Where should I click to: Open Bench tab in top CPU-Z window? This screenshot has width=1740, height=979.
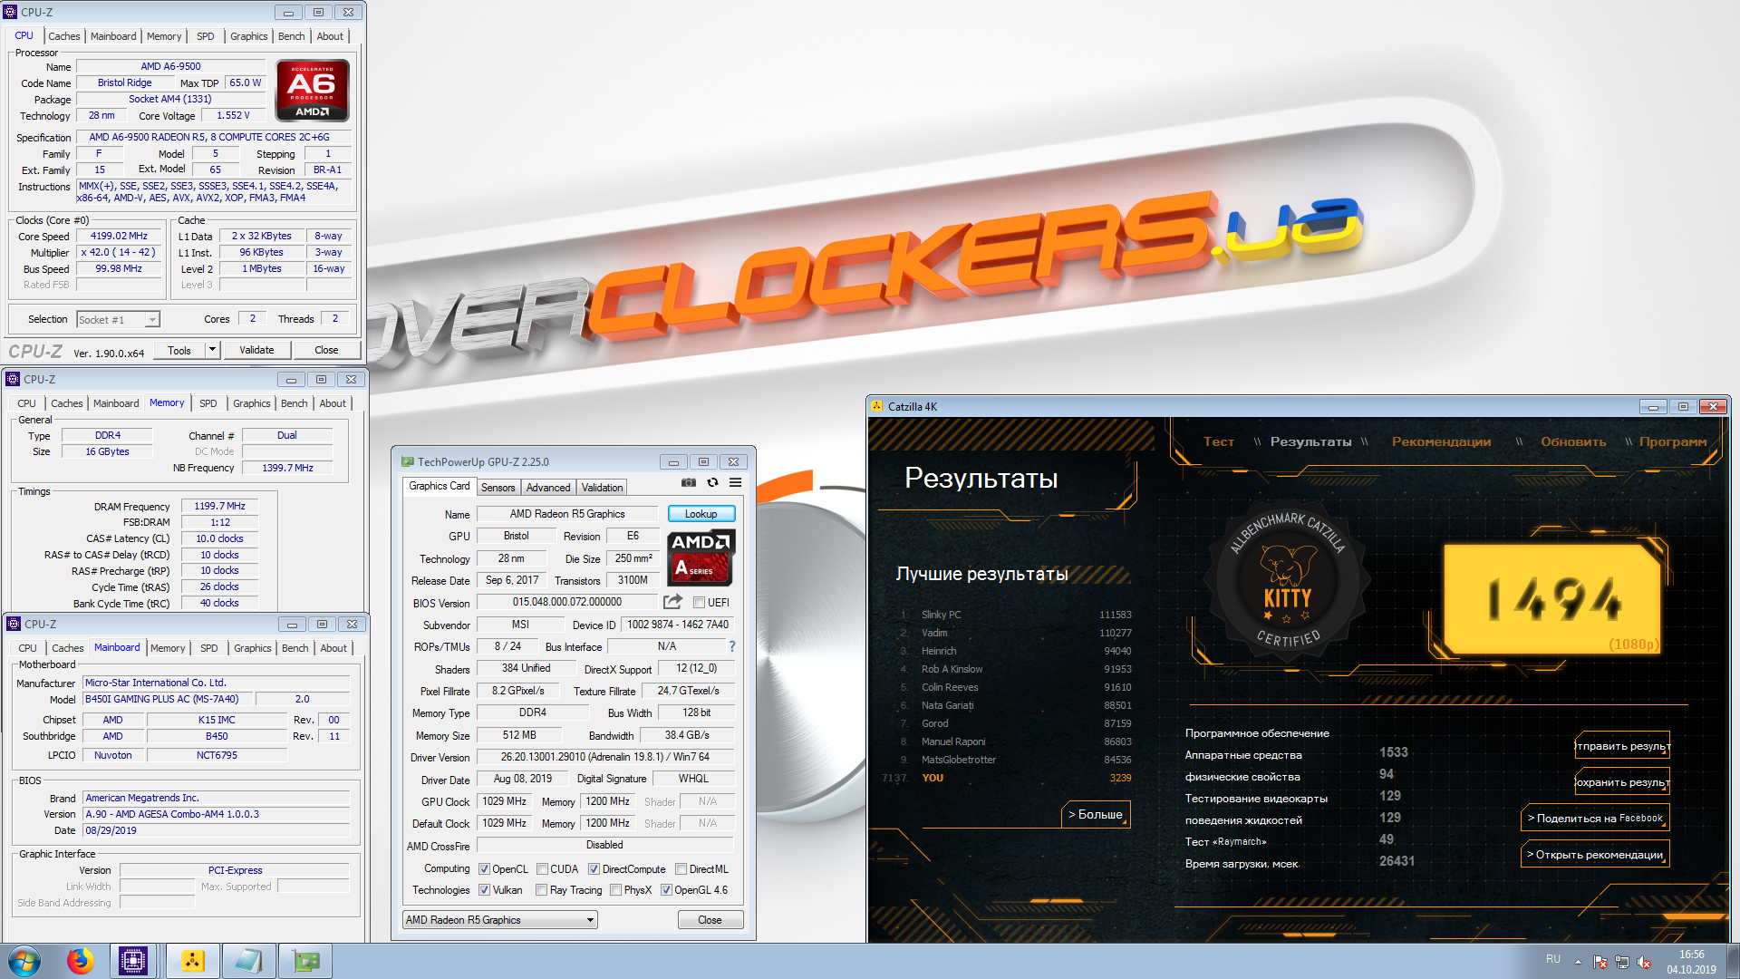(x=291, y=36)
